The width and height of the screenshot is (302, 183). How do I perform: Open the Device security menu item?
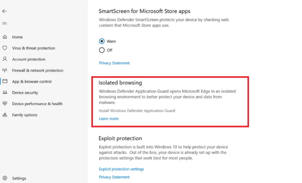coord(25,93)
